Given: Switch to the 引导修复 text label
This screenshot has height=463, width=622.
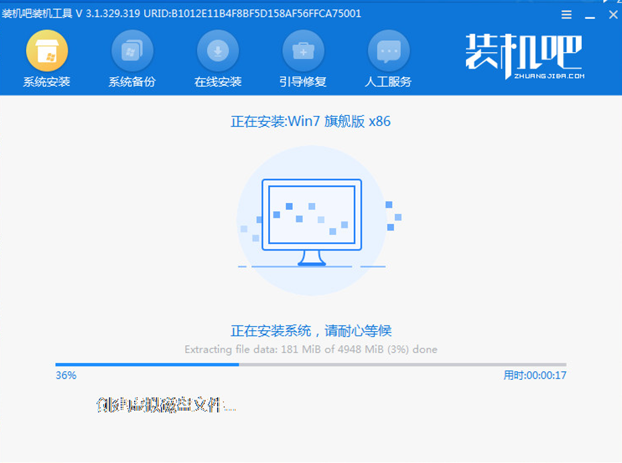Looking at the screenshot, I should pyautogui.click(x=303, y=82).
